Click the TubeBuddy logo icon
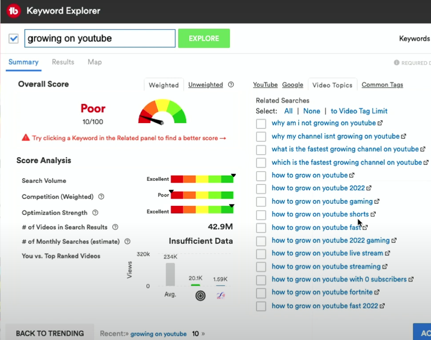Image resolution: width=431 pixels, height=340 pixels. [x=13, y=11]
